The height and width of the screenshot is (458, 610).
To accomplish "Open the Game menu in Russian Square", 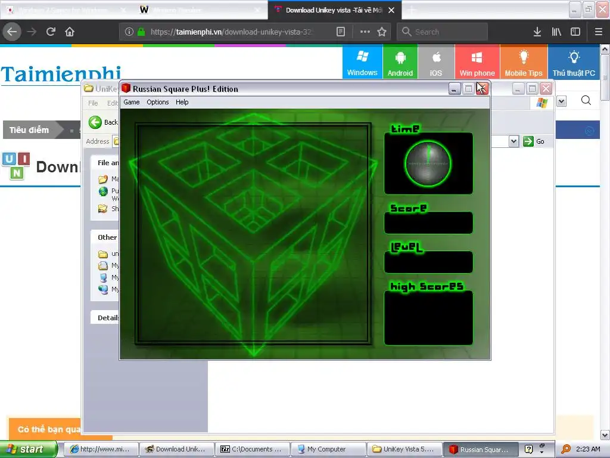I will click(x=132, y=102).
